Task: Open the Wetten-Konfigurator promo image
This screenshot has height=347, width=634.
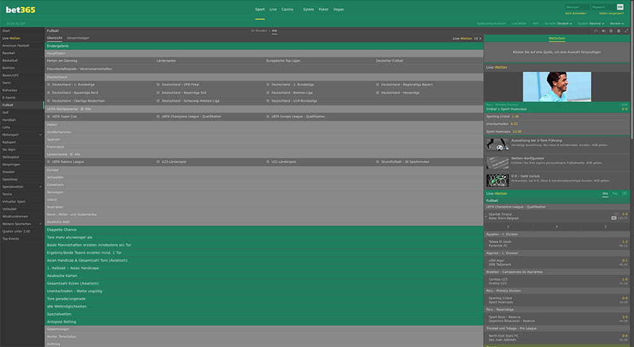Action: click(x=497, y=162)
